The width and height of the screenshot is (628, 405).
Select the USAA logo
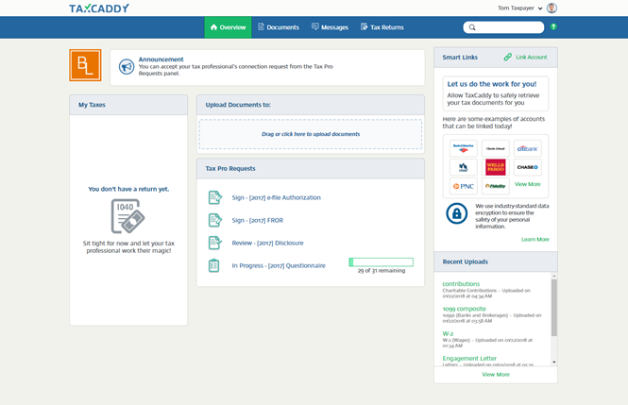pyautogui.click(x=464, y=167)
